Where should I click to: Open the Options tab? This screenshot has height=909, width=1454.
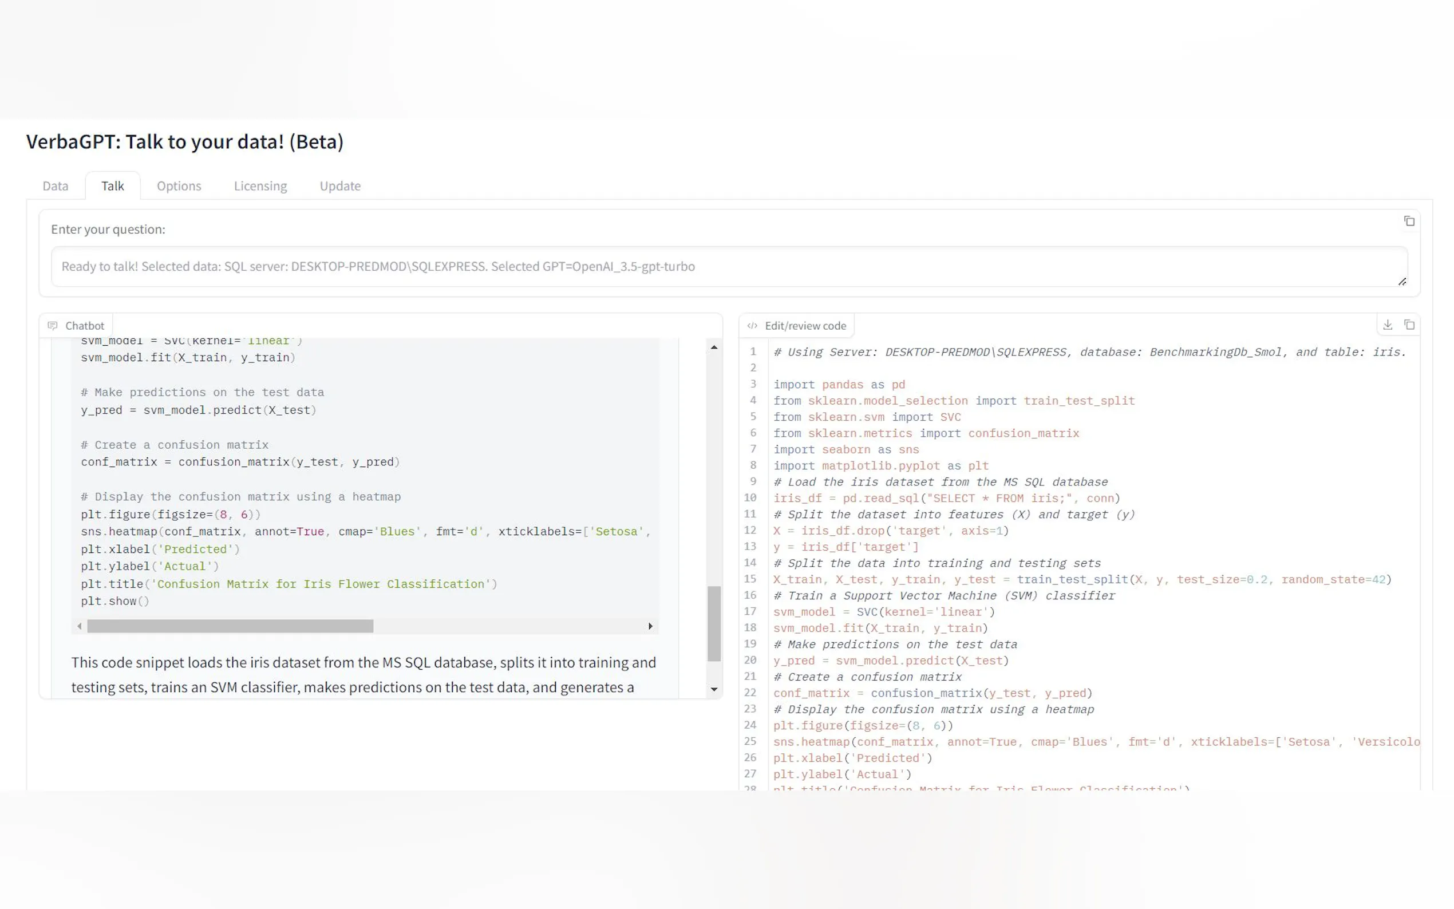(179, 186)
